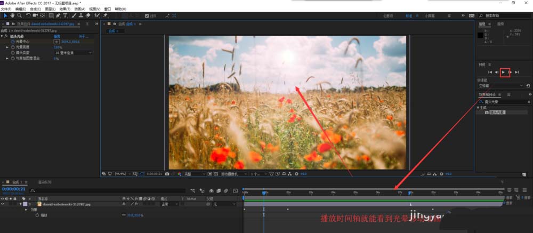
Task: Click the light center crosshair picker button
Action: pos(57,42)
